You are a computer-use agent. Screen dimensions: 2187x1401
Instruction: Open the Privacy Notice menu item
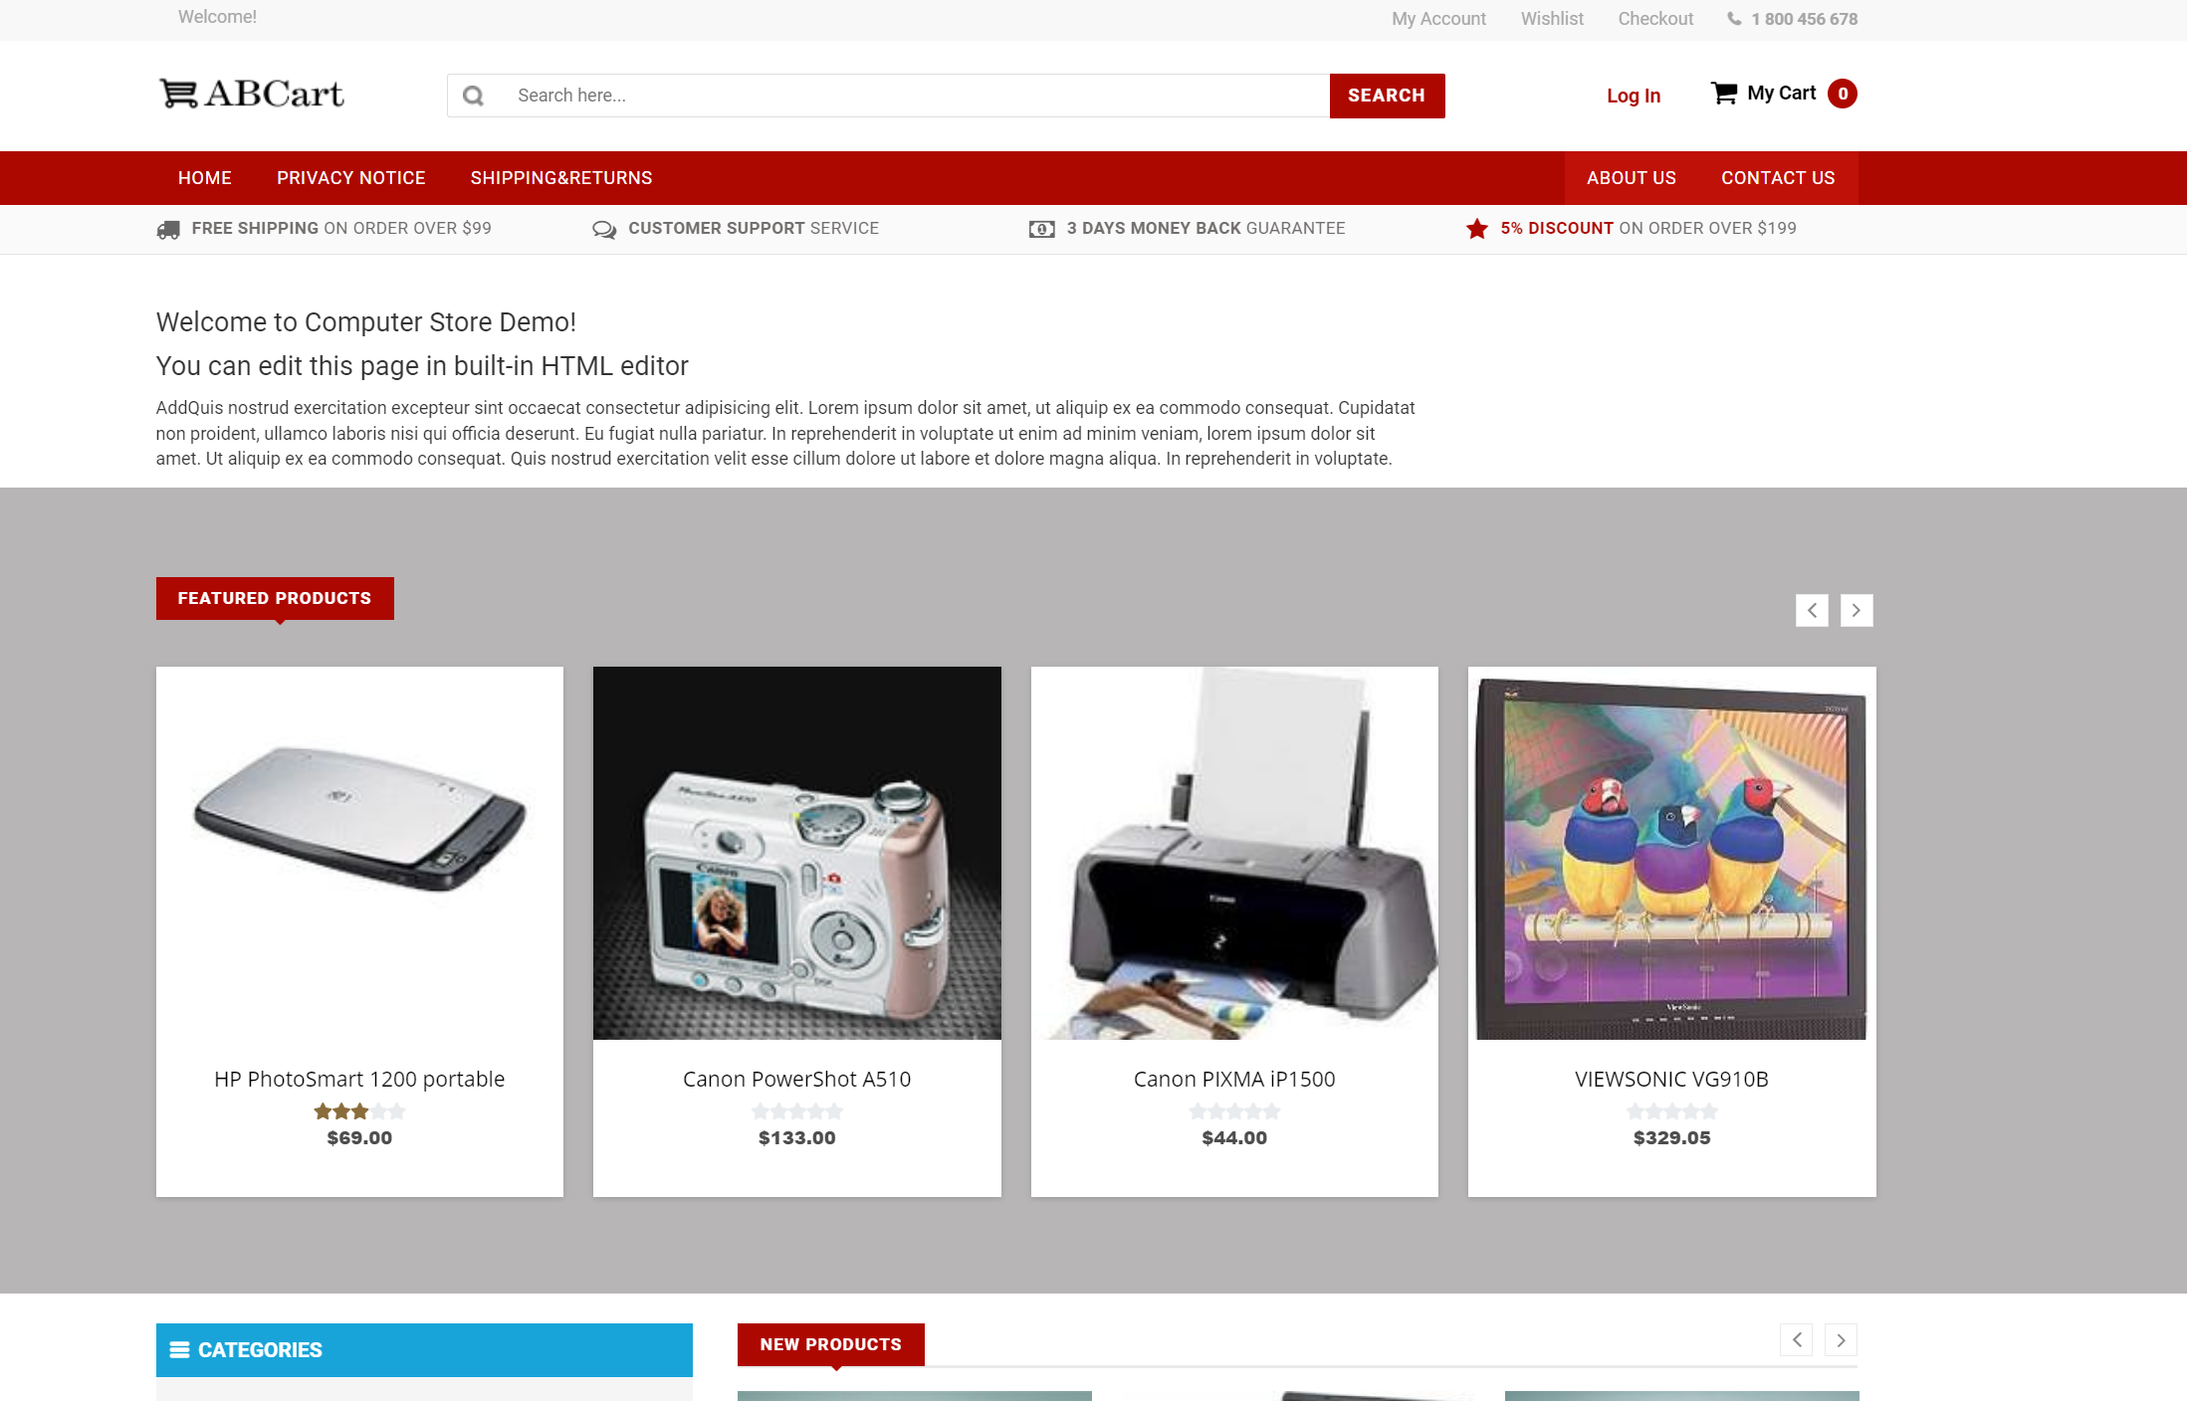click(351, 178)
